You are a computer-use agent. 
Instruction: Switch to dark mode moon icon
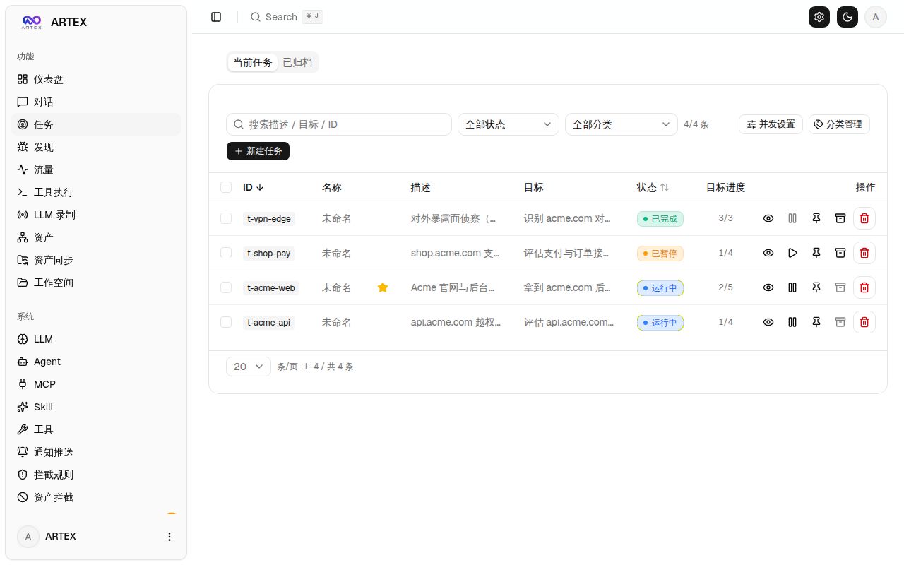pyautogui.click(x=847, y=17)
